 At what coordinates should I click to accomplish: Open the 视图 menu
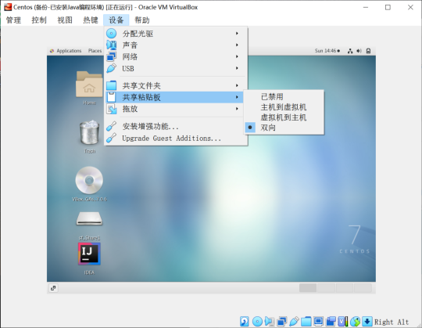click(65, 20)
